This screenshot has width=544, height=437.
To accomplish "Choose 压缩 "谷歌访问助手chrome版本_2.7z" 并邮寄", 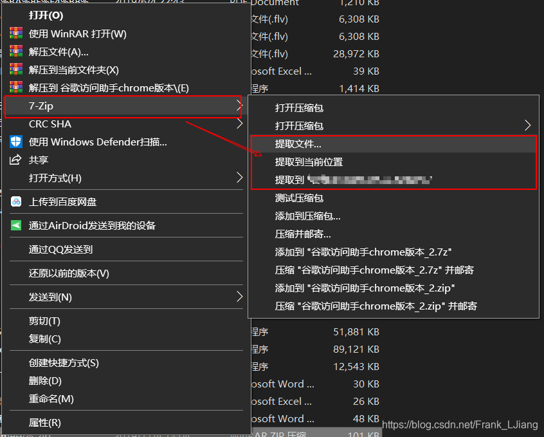I will pyautogui.click(x=394, y=270).
